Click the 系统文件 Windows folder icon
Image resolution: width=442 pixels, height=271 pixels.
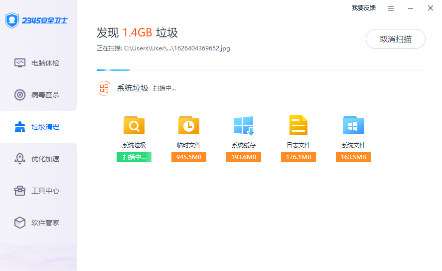[353, 126]
